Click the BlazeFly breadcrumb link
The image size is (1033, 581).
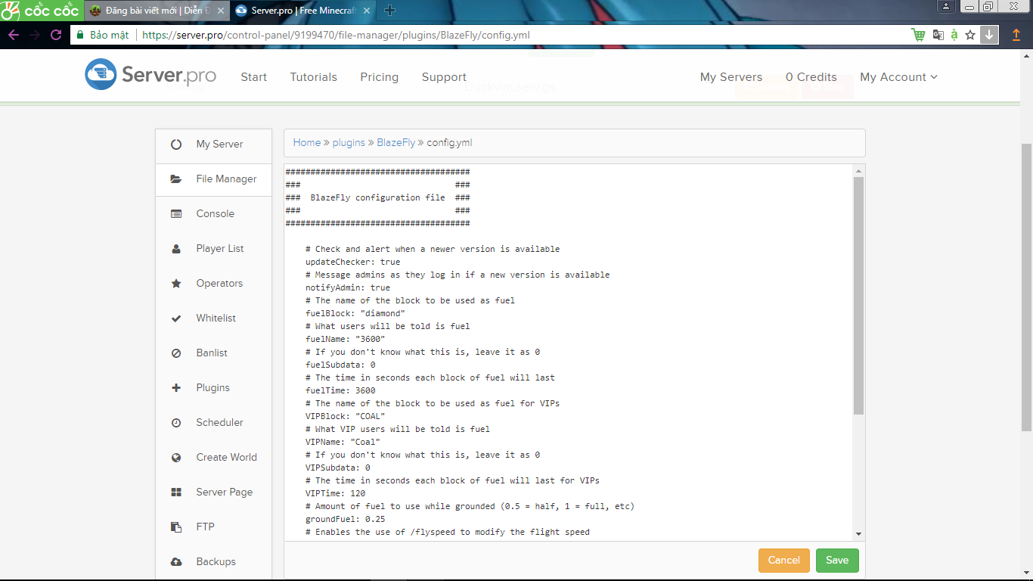point(396,142)
